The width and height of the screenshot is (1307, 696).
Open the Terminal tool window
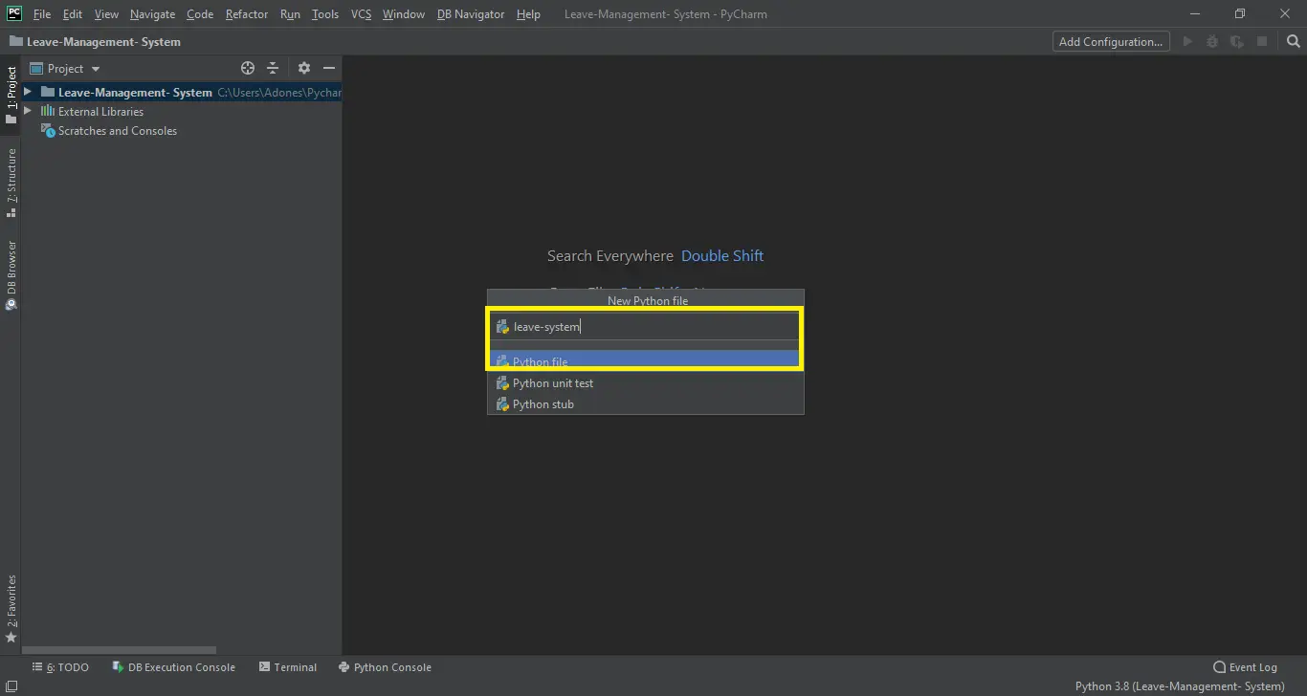[287, 666]
